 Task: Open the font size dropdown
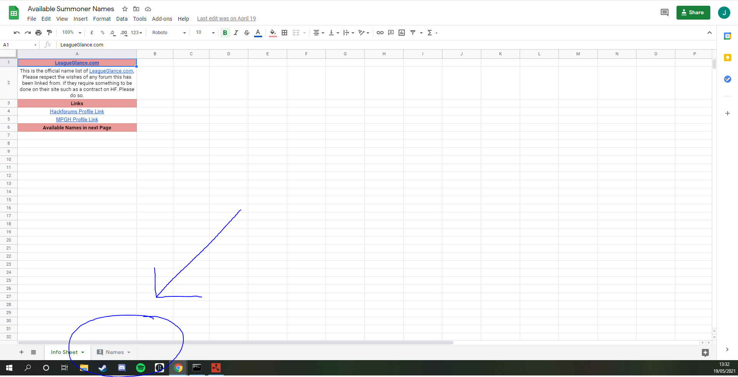[x=205, y=33]
